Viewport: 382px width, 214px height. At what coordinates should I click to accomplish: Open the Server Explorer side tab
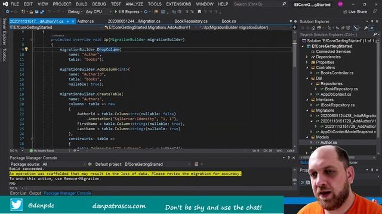(x=4, y=32)
